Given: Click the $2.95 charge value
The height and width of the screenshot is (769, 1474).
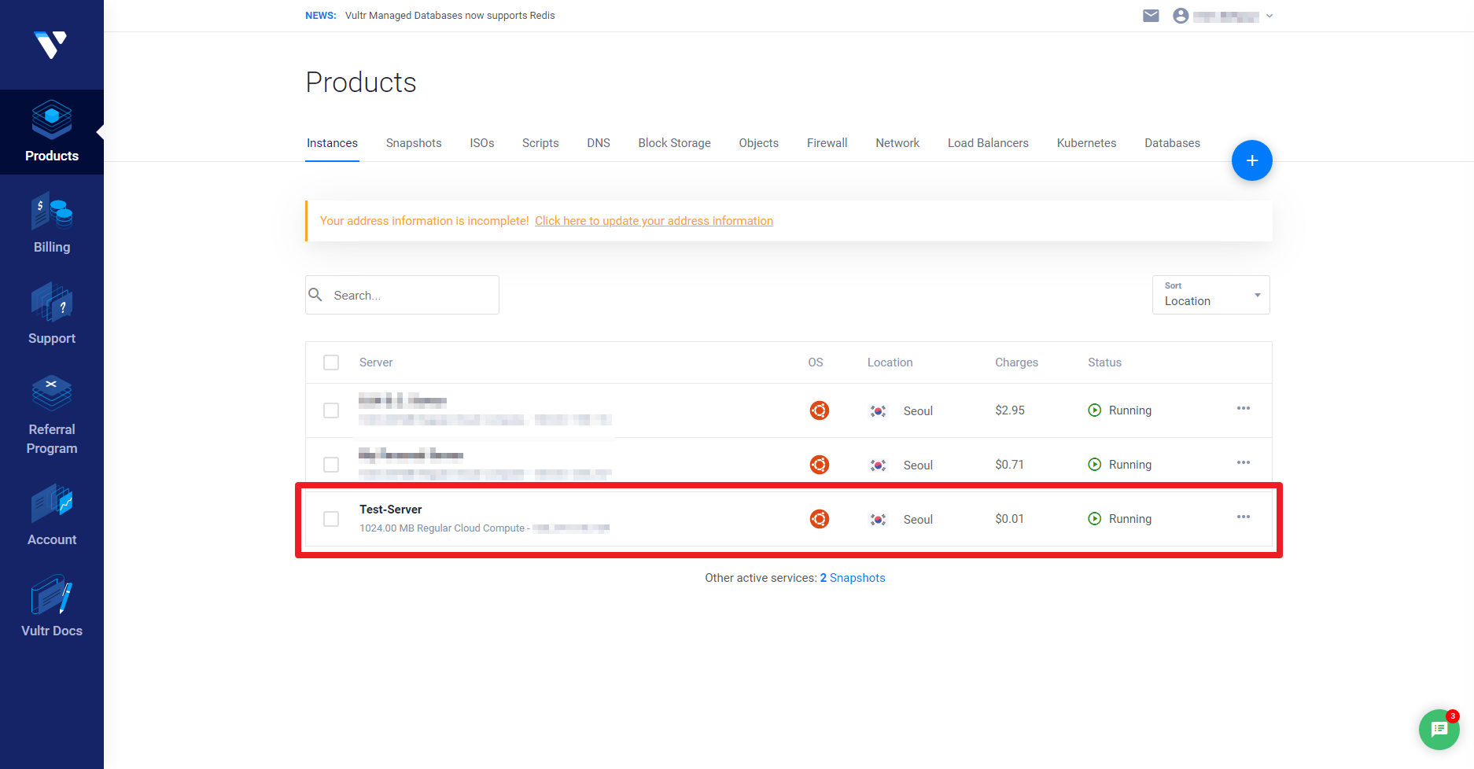Looking at the screenshot, I should click(x=1010, y=410).
